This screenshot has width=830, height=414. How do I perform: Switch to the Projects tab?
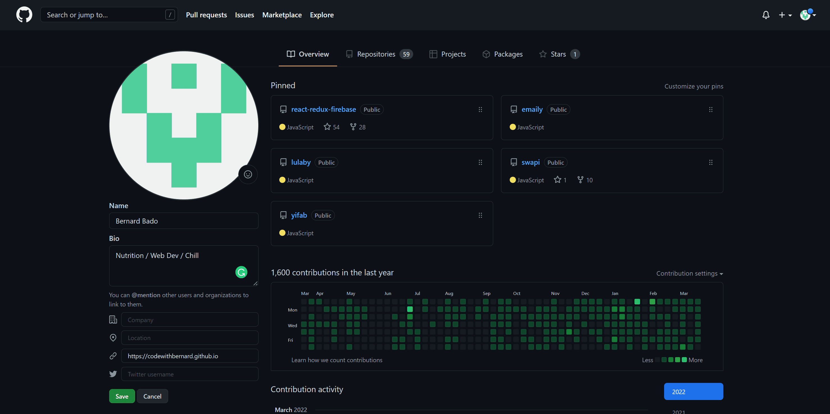(x=447, y=54)
